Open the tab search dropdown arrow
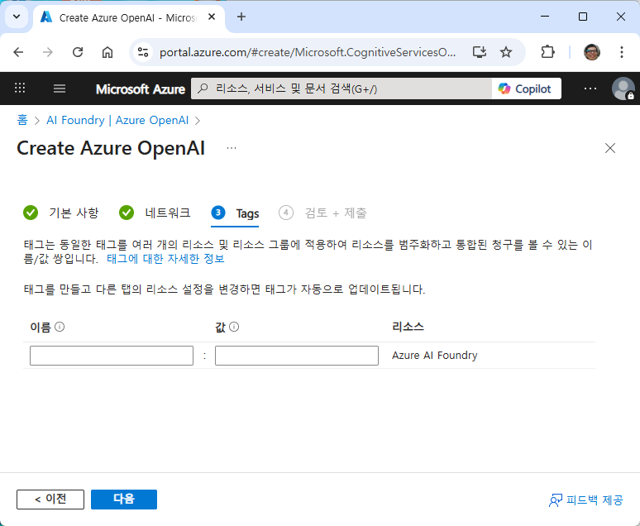640x526 pixels. point(17,17)
